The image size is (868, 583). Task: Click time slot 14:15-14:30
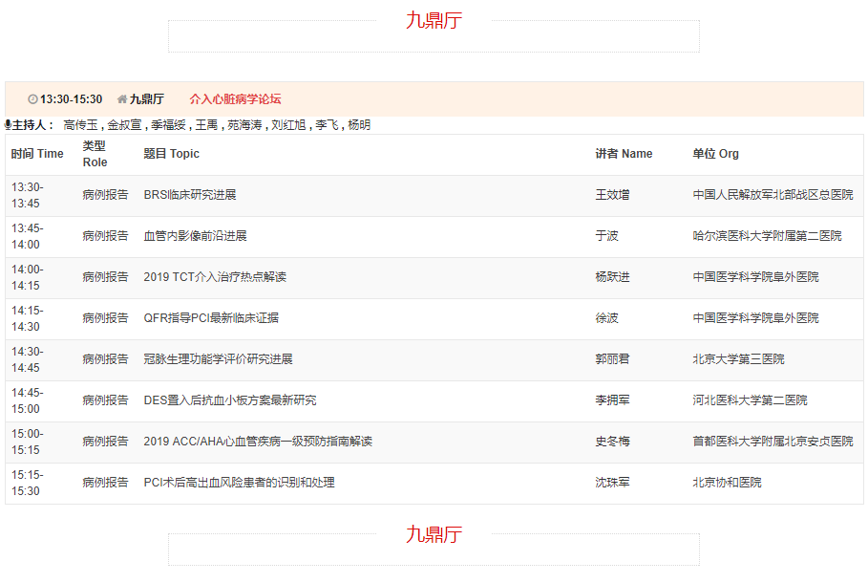click(x=27, y=318)
